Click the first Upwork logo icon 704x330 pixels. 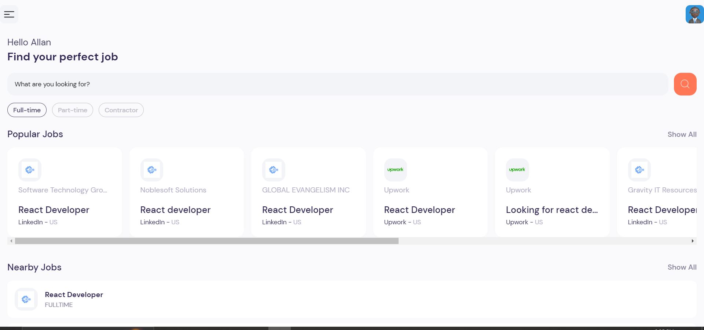(x=395, y=170)
